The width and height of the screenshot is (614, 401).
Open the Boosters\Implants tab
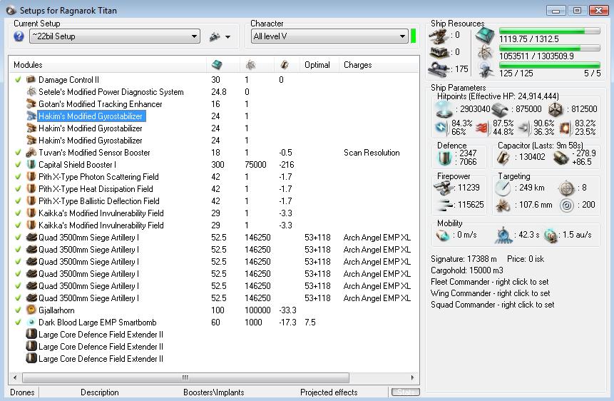[x=213, y=392]
